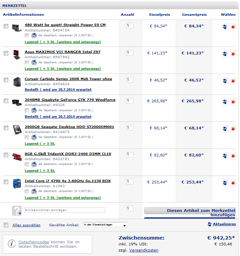Open Intel Core i7 4790 product link

(68, 181)
